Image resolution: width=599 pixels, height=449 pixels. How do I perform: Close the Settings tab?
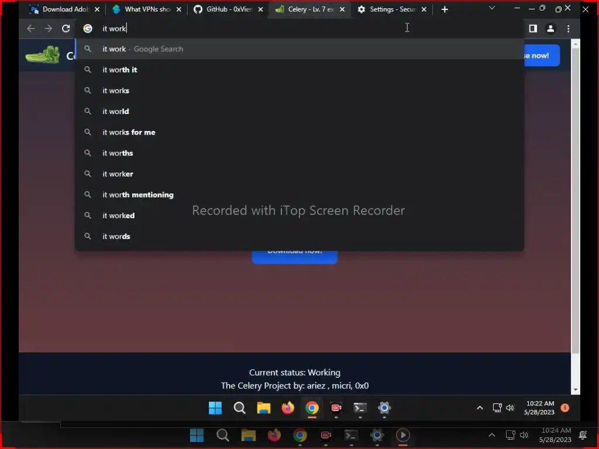(x=424, y=9)
